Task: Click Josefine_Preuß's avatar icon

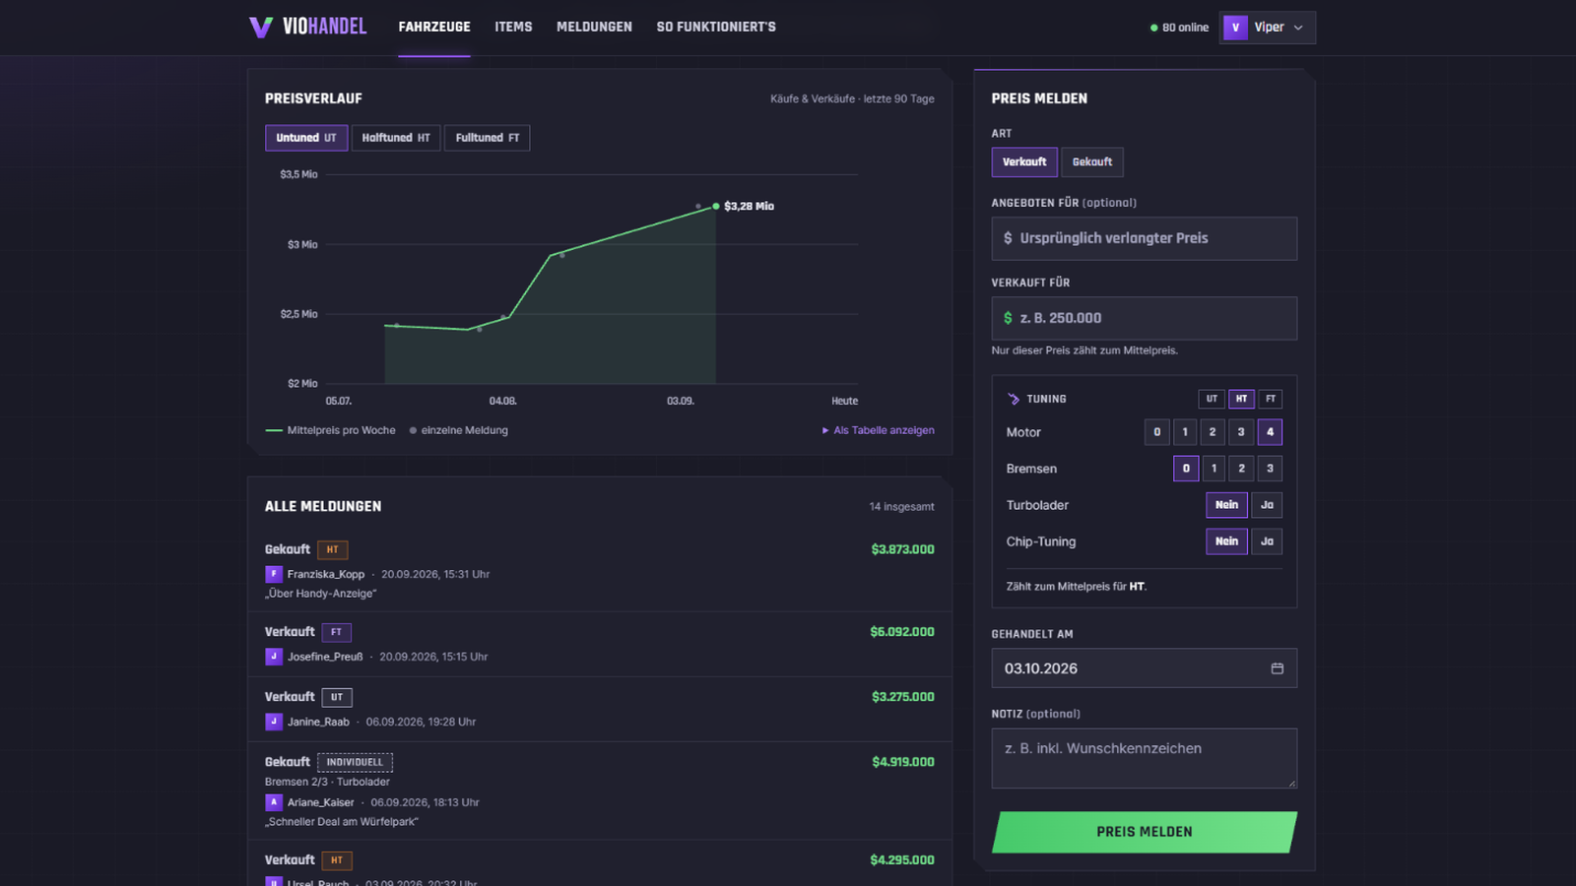Action: pyautogui.click(x=274, y=657)
